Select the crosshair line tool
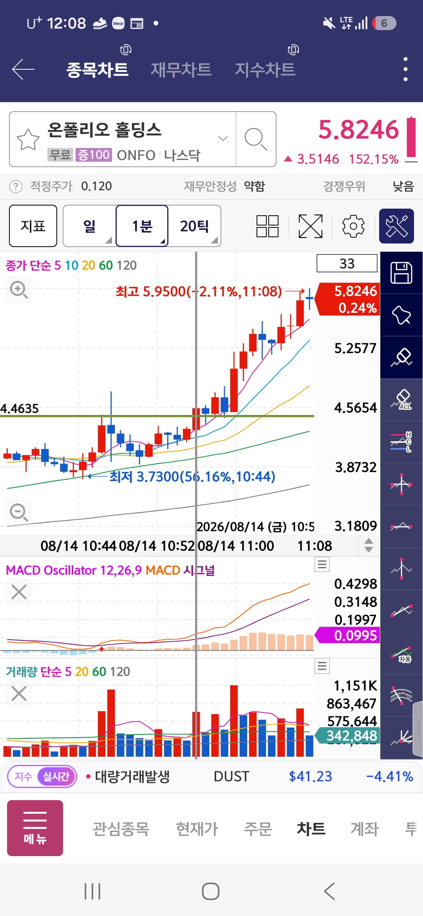The width and height of the screenshot is (423, 916). click(x=401, y=484)
